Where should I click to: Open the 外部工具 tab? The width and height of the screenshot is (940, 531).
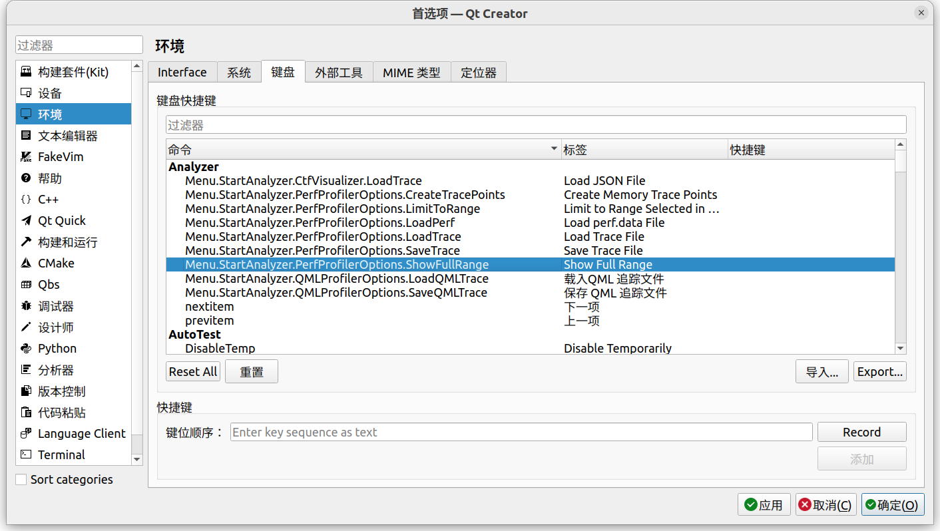[x=339, y=73]
